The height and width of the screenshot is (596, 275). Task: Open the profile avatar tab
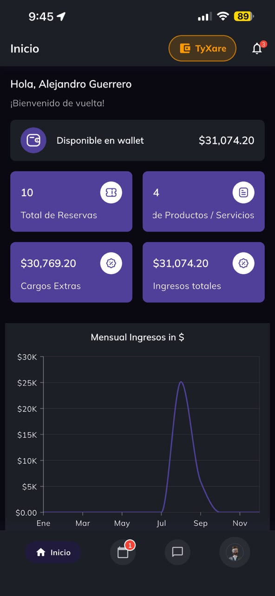click(235, 552)
